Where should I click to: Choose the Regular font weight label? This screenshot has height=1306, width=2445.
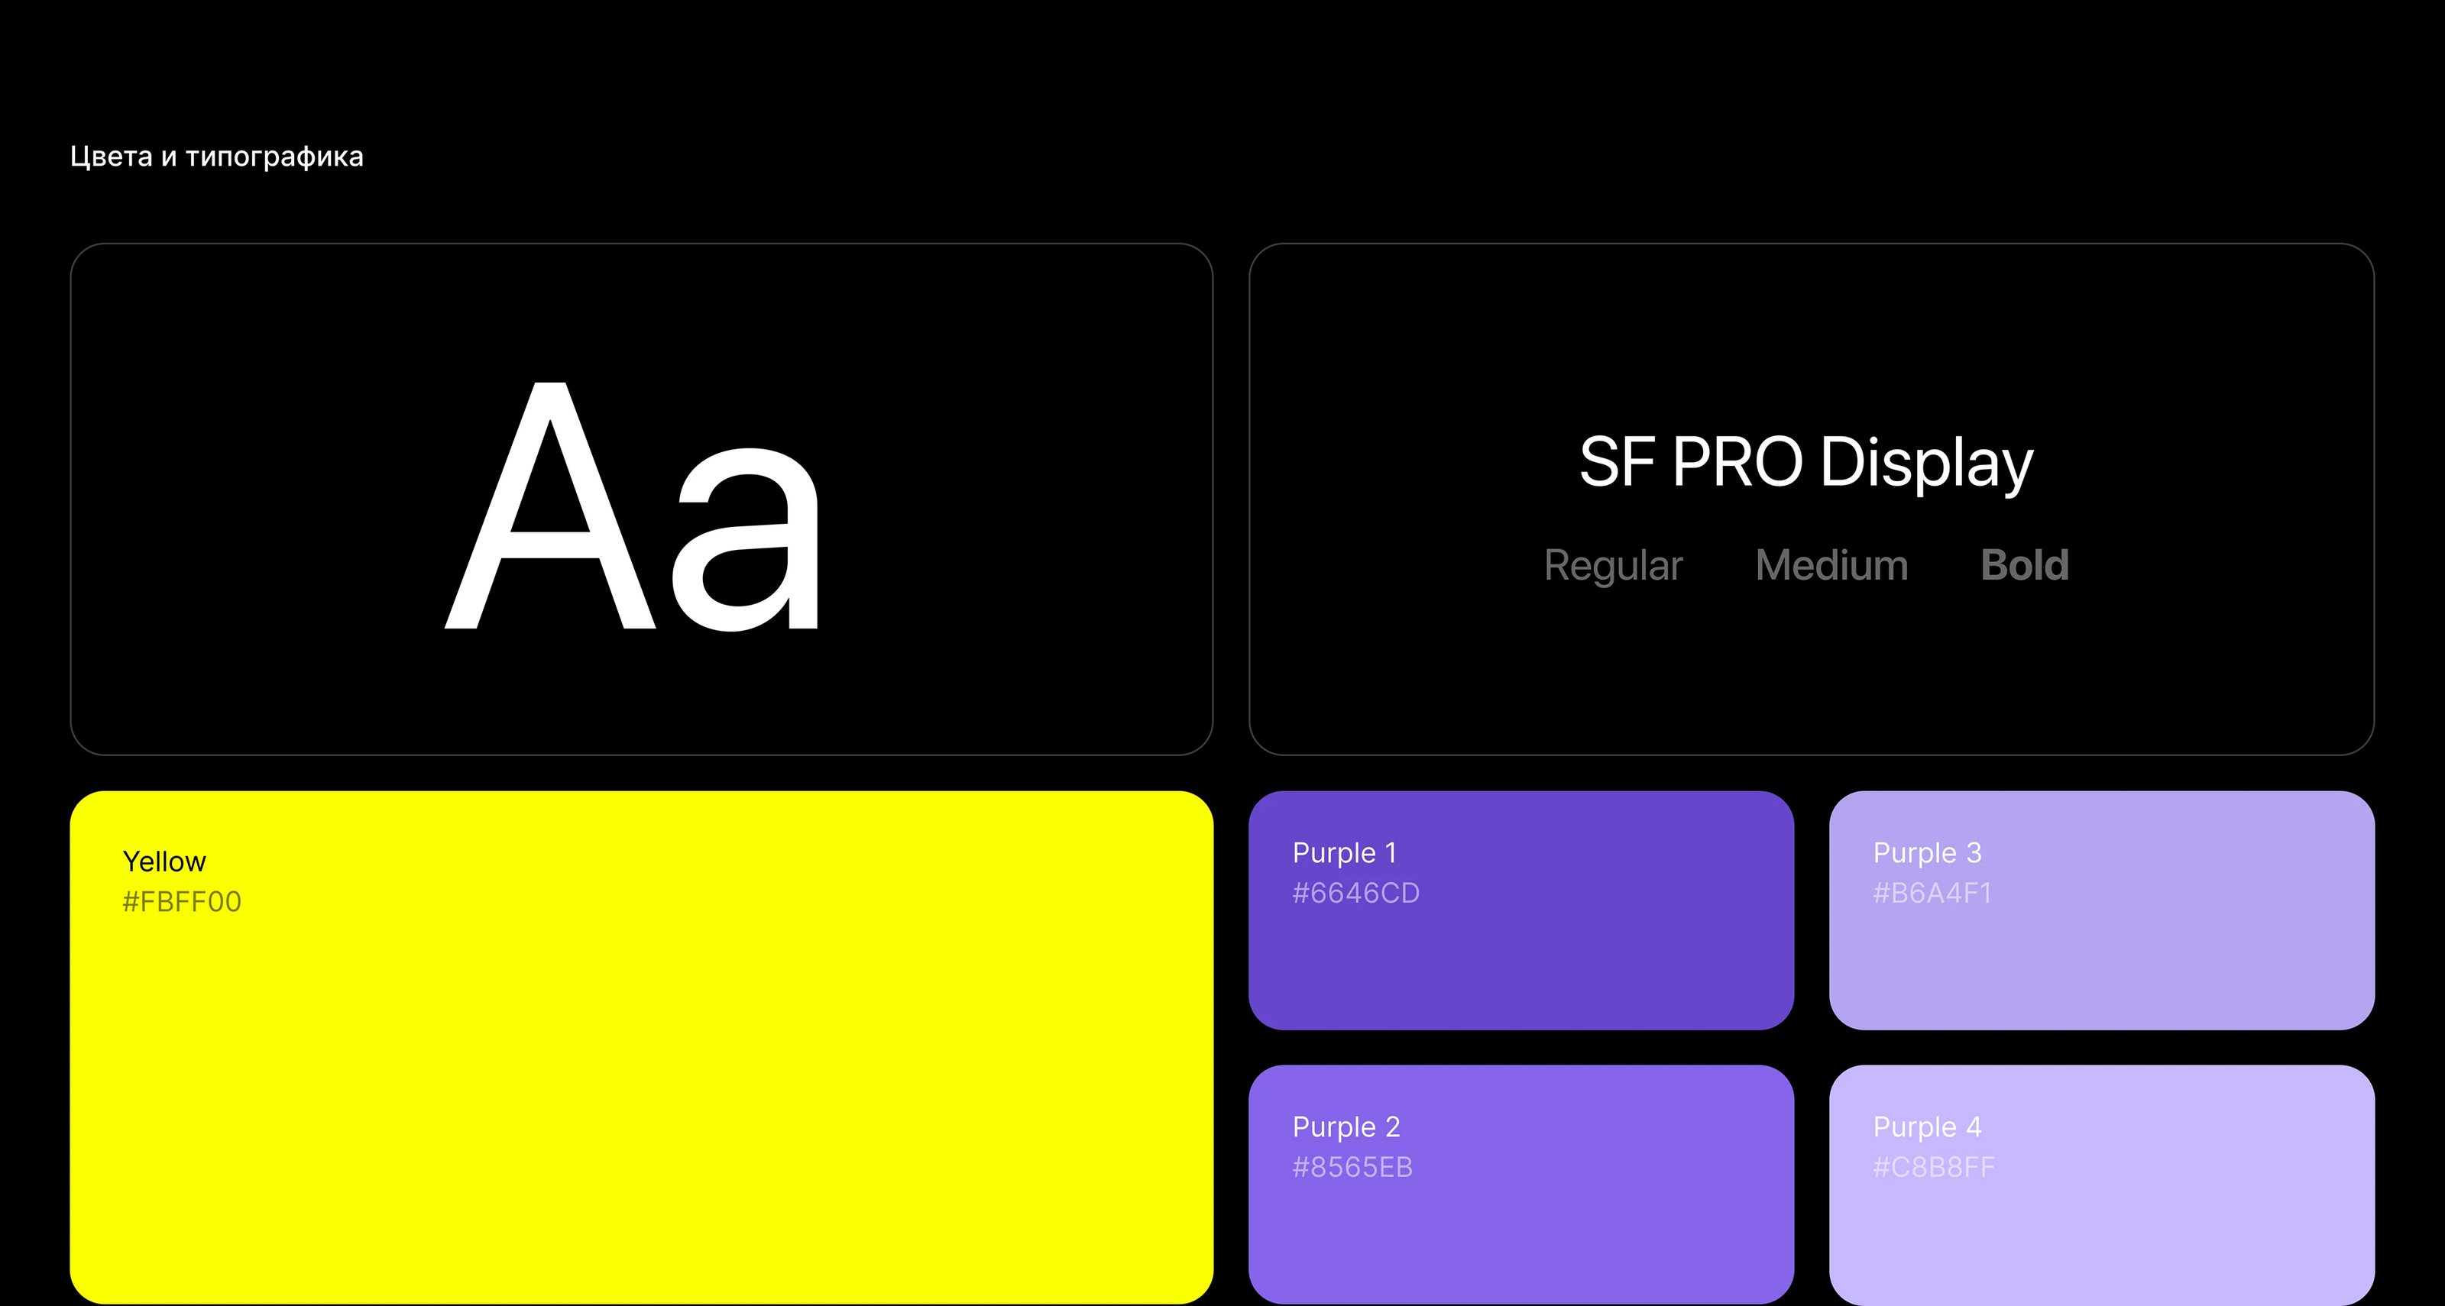point(1613,565)
